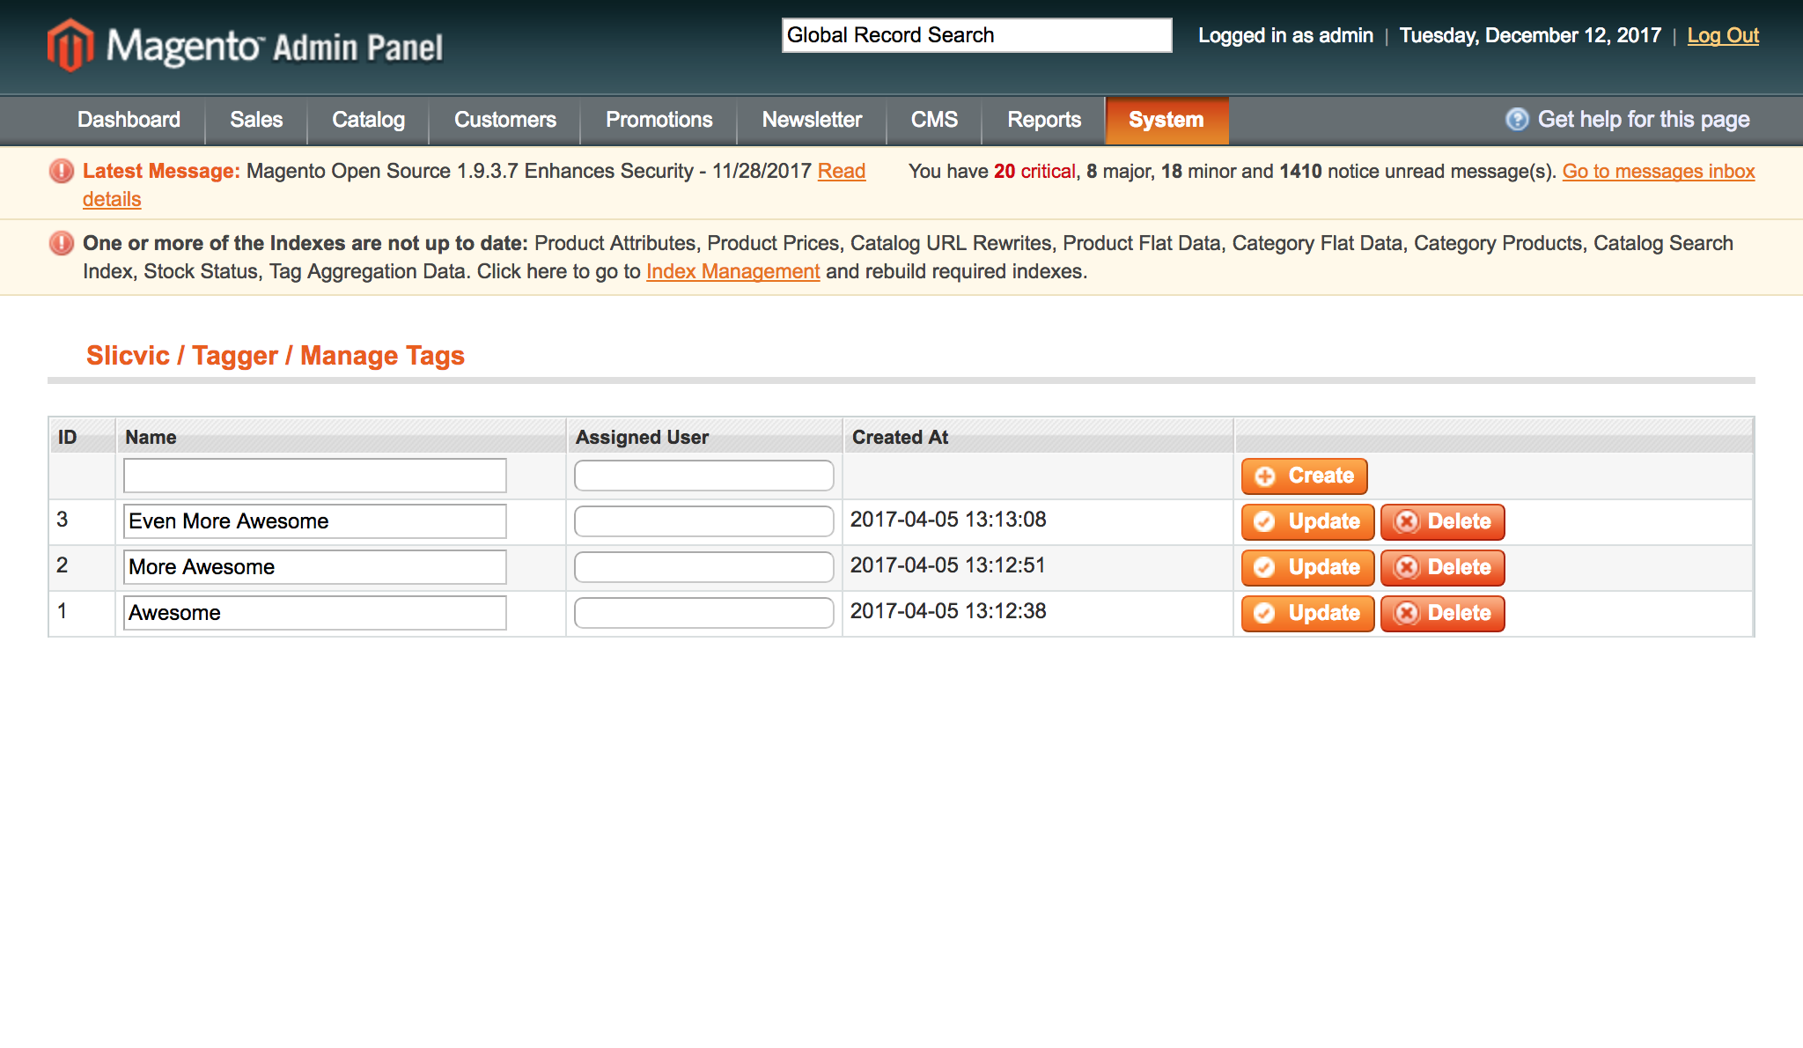Click the Latest Message alert icon

[x=62, y=171]
